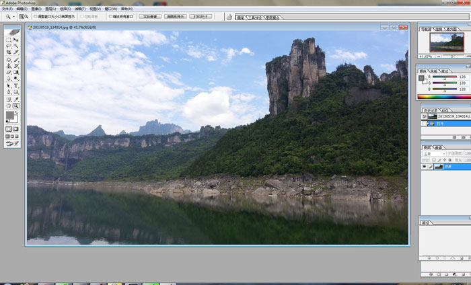Open the 帮助(H) menu
471x285 pixels.
coord(126,9)
